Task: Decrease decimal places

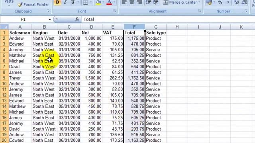Action: pos(244,2)
